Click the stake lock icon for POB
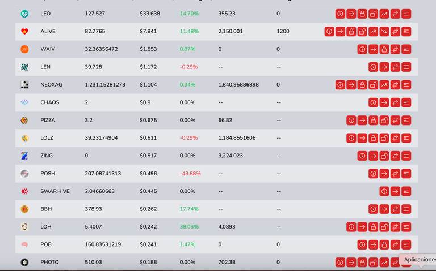 (x=384, y=244)
